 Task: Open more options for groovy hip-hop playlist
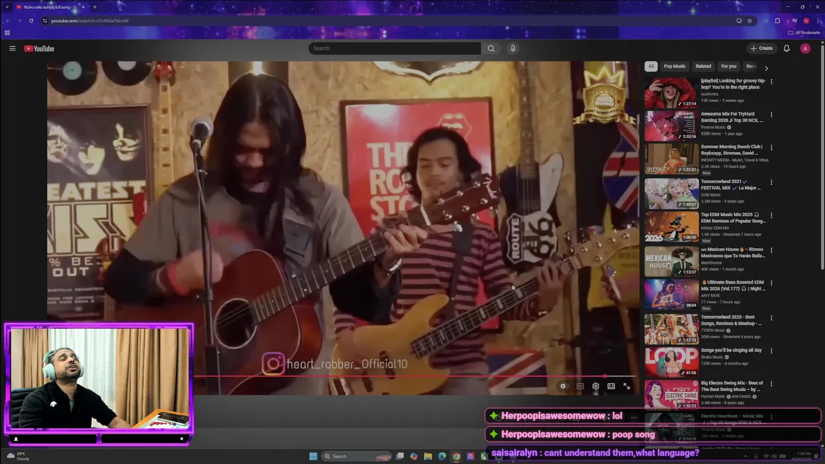point(771,82)
